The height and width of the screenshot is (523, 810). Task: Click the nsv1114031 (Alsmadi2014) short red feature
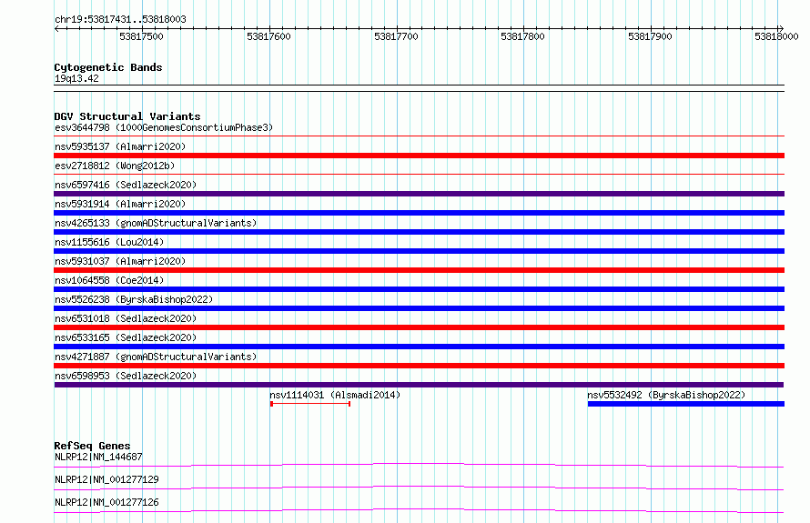[x=310, y=404]
